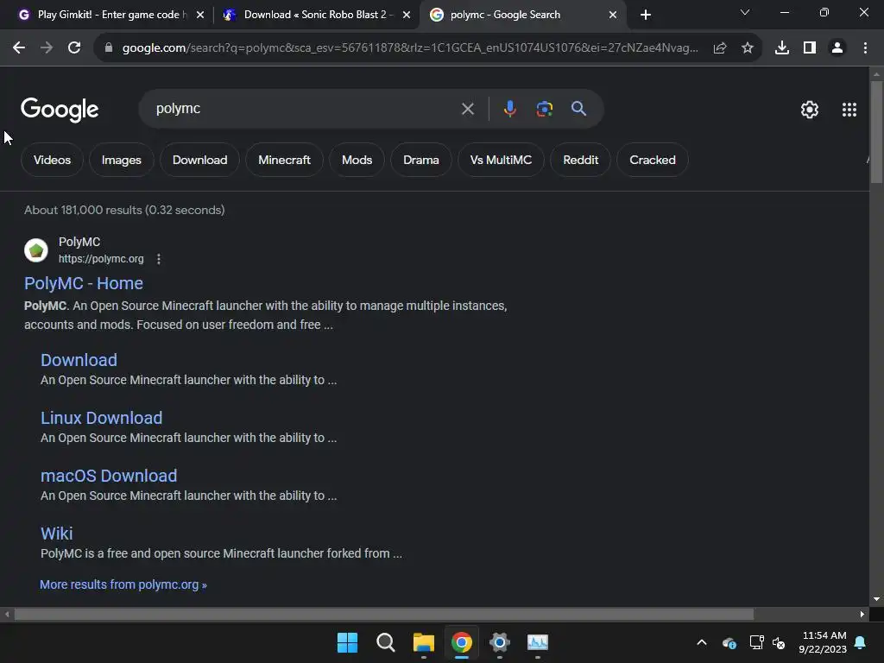Click the muted volume tray icon
884x663 pixels.
pyautogui.click(x=780, y=642)
